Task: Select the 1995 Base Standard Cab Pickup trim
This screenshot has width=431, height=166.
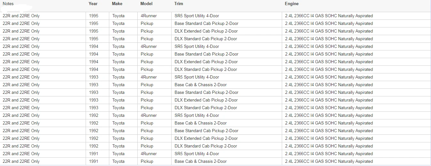Action: click(206, 23)
